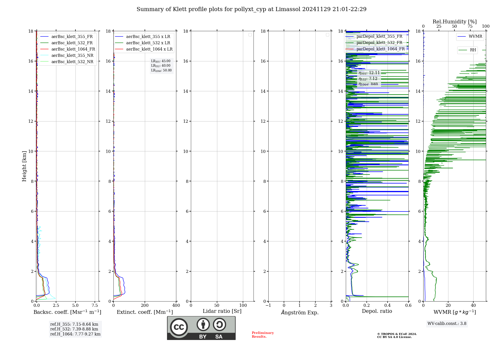Image resolution: width=503 pixels, height=342 pixels.
Task: Click the Extinct. coeff. axis label
Action: point(145,312)
